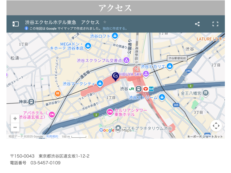The image size is (231, 173).
Task: Zoom out with the minus button
Action: click(15, 127)
